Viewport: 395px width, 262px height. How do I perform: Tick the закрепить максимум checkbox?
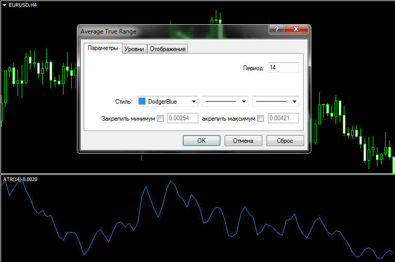[x=260, y=119]
